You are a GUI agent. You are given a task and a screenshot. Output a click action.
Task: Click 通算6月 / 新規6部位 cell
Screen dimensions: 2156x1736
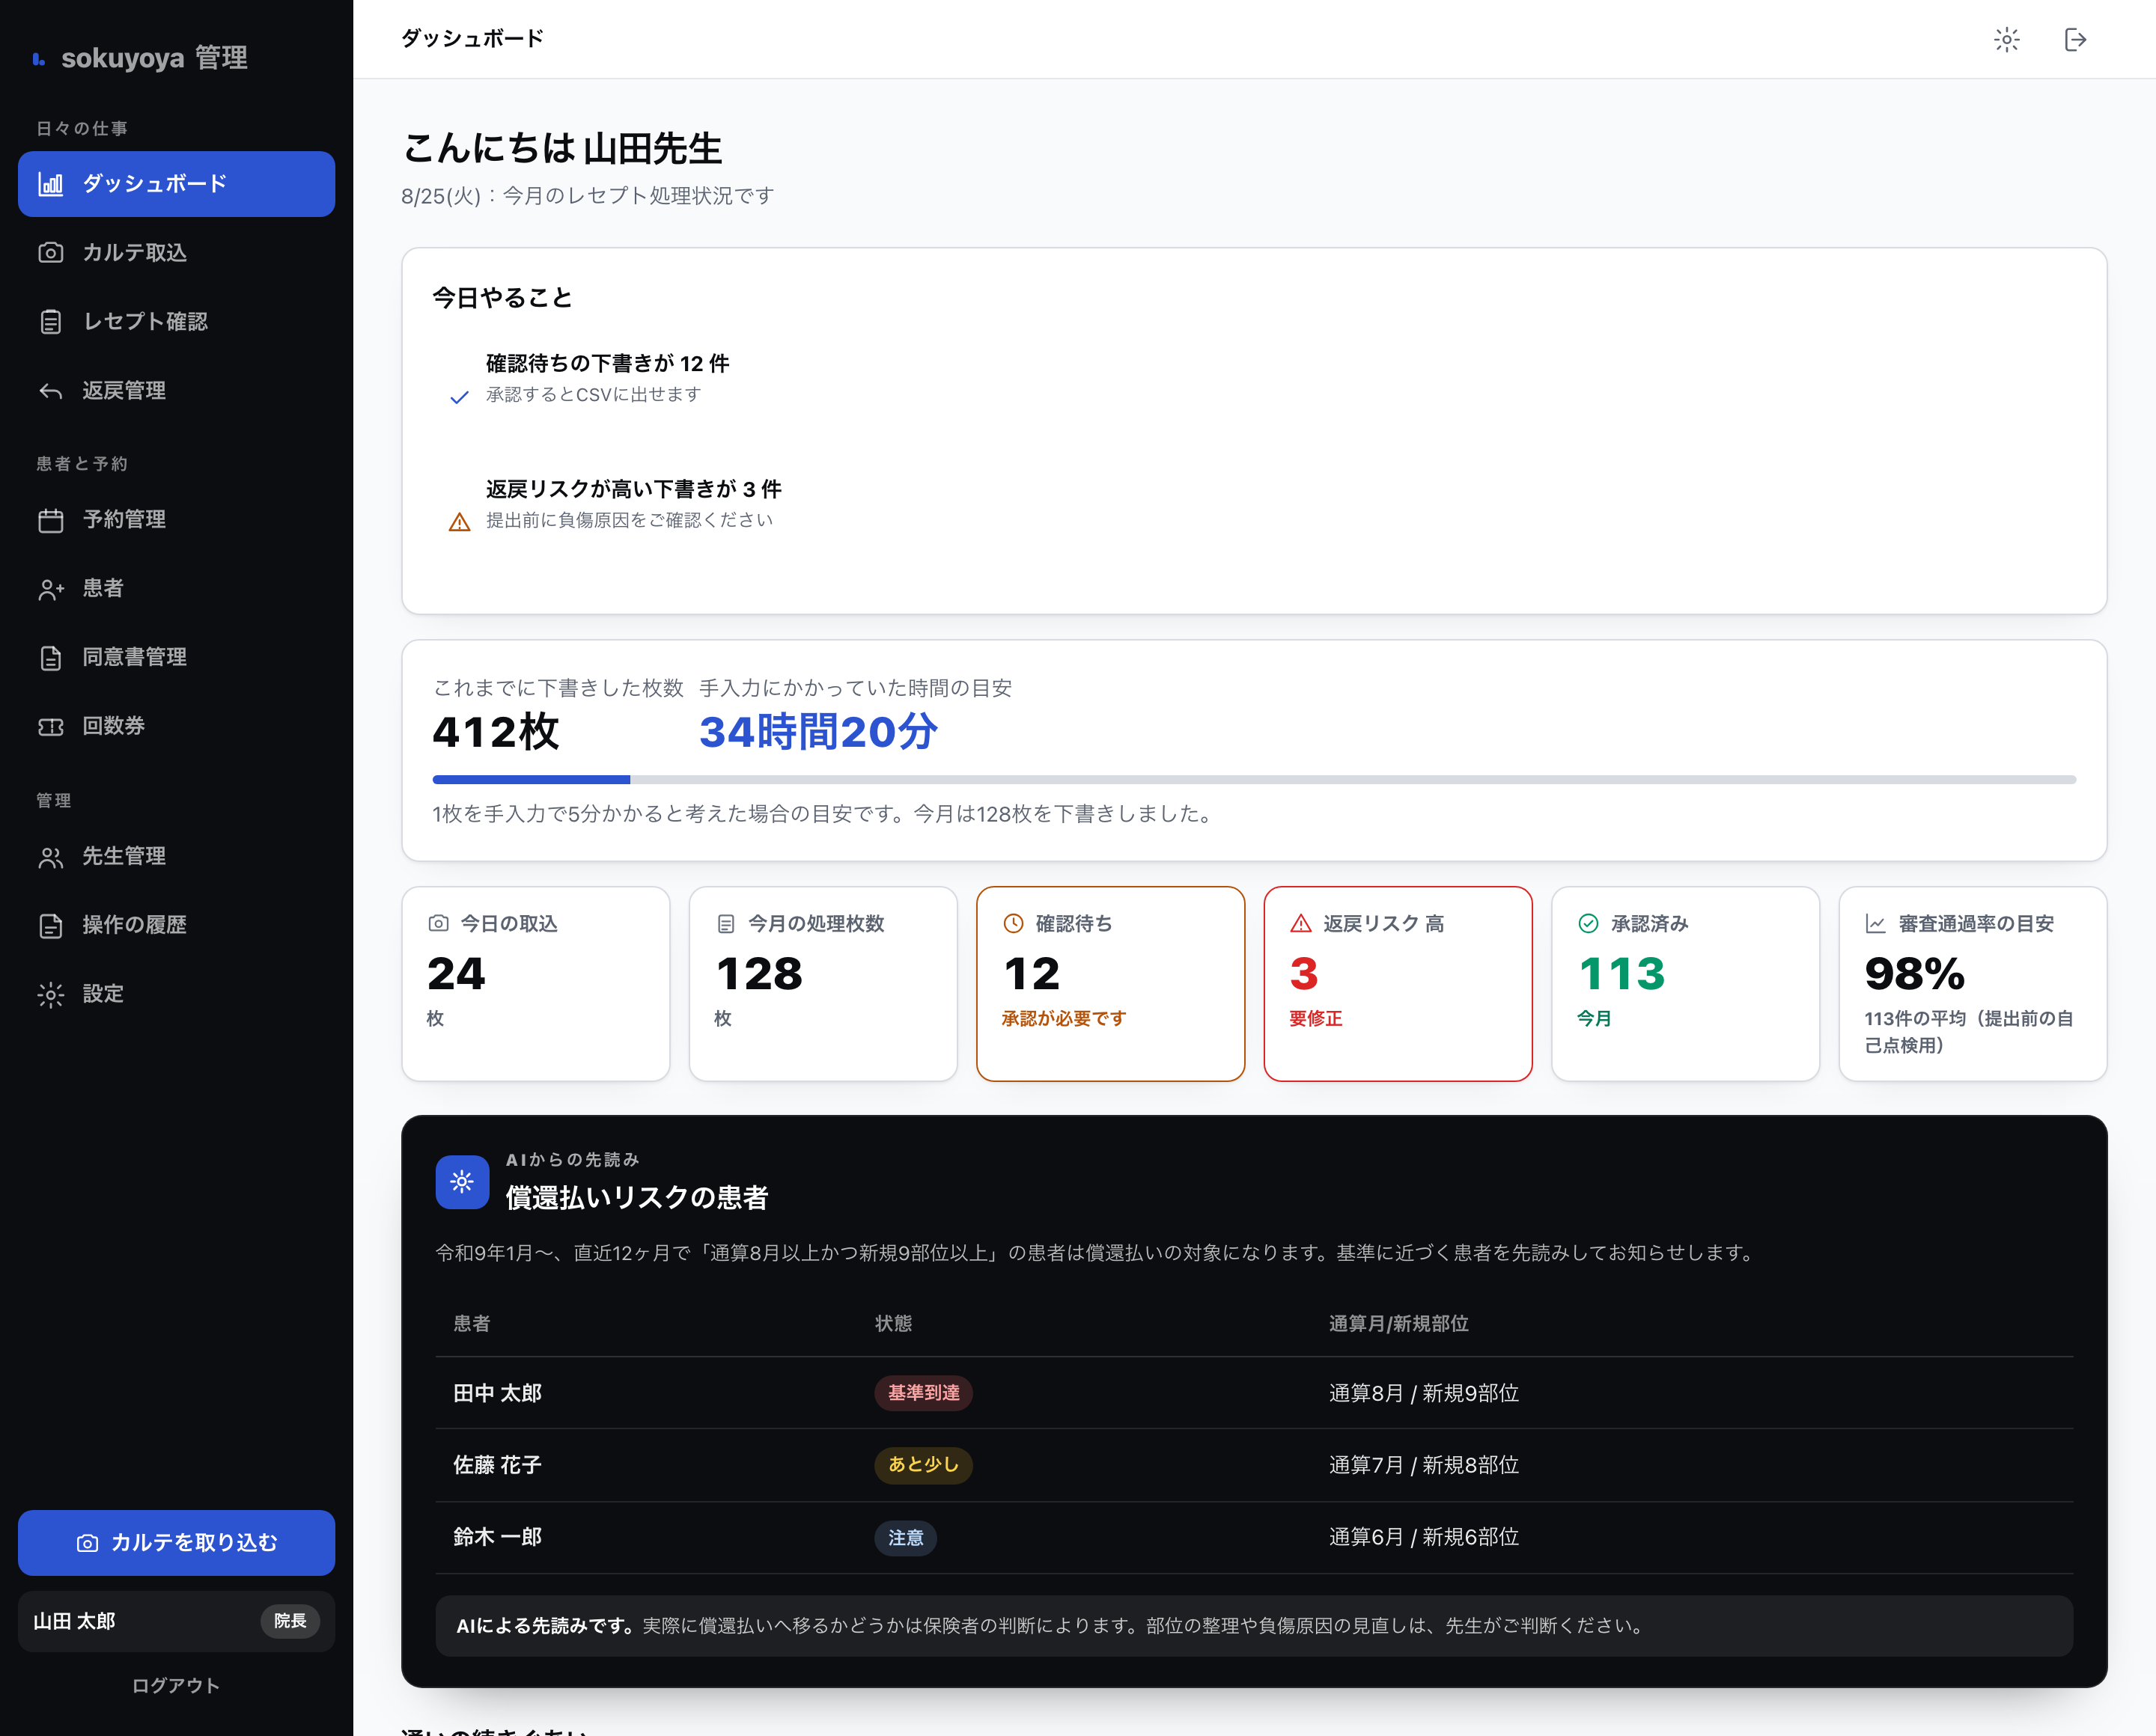pyautogui.click(x=1424, y=1537)
